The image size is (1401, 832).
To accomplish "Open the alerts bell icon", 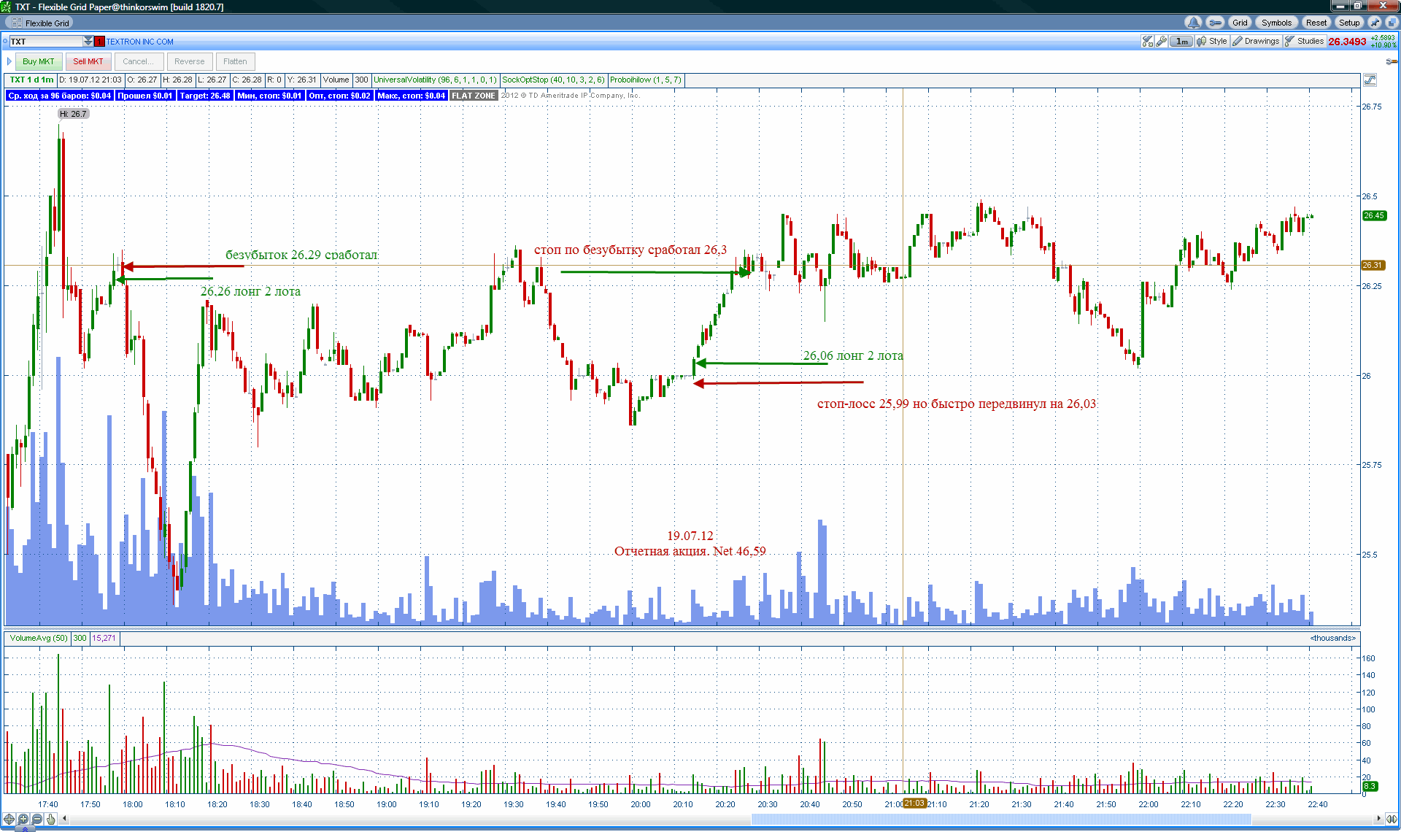I will click(x=1193, y=23).
